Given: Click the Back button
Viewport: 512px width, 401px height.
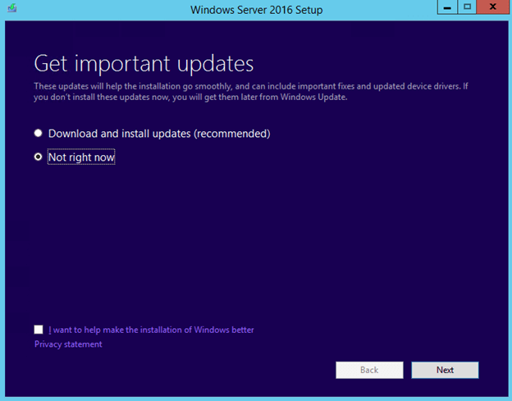Looking at the screenshot, I should click(x=369, y=370).
